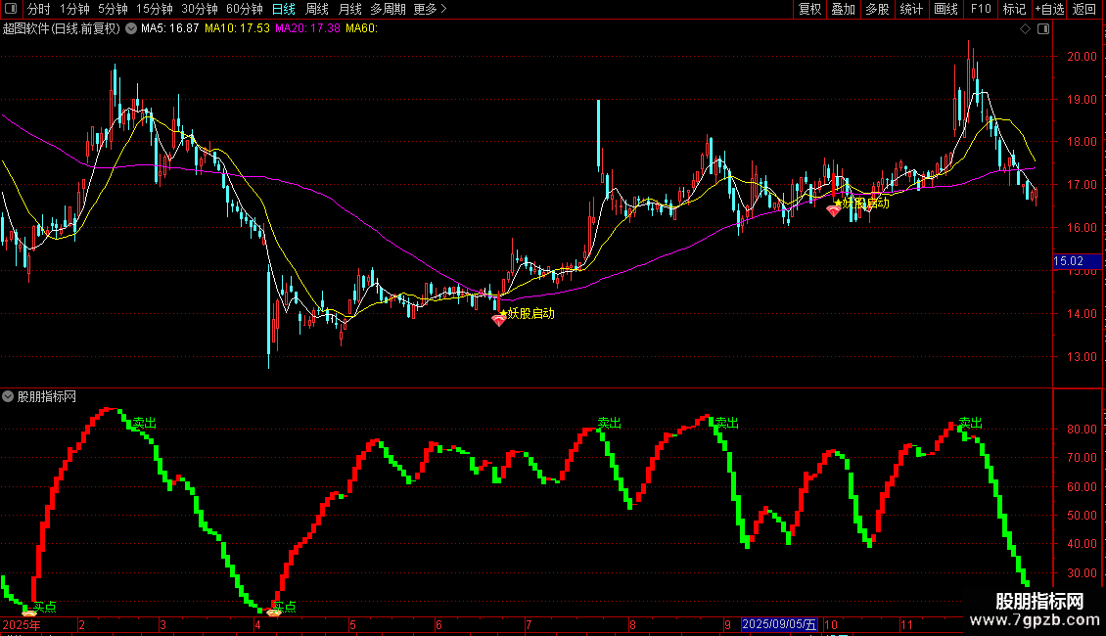Click the MA60 label
This screenshot has height=636, width=1106.
[x=362, y=29]
